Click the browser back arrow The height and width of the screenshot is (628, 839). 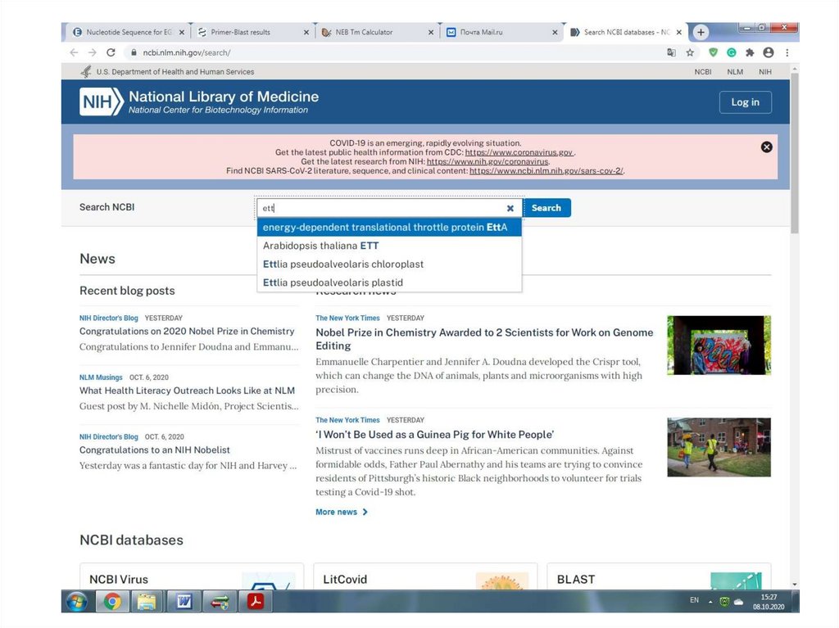click(74, 52)
